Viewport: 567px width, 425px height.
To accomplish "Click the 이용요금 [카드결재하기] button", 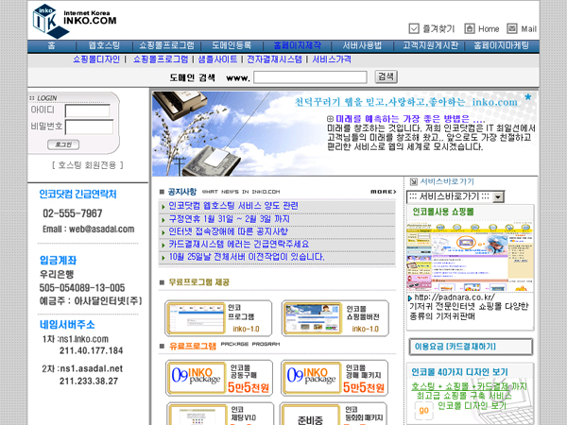I will pos(471,347).
